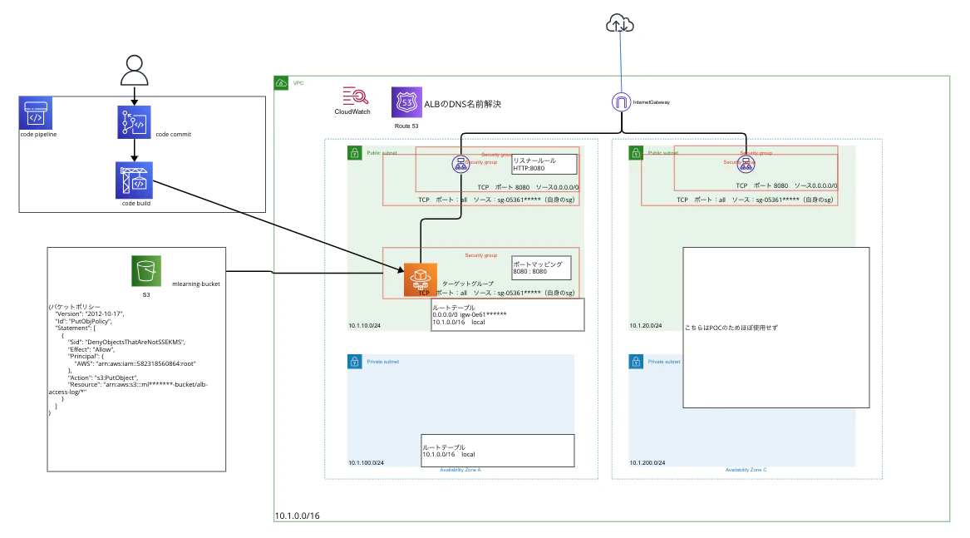Select the 'Availability Zone A' label

[460, 470]
